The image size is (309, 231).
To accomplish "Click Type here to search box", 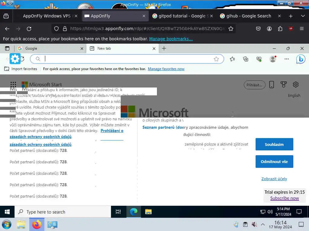I will [x=63, y=212].
